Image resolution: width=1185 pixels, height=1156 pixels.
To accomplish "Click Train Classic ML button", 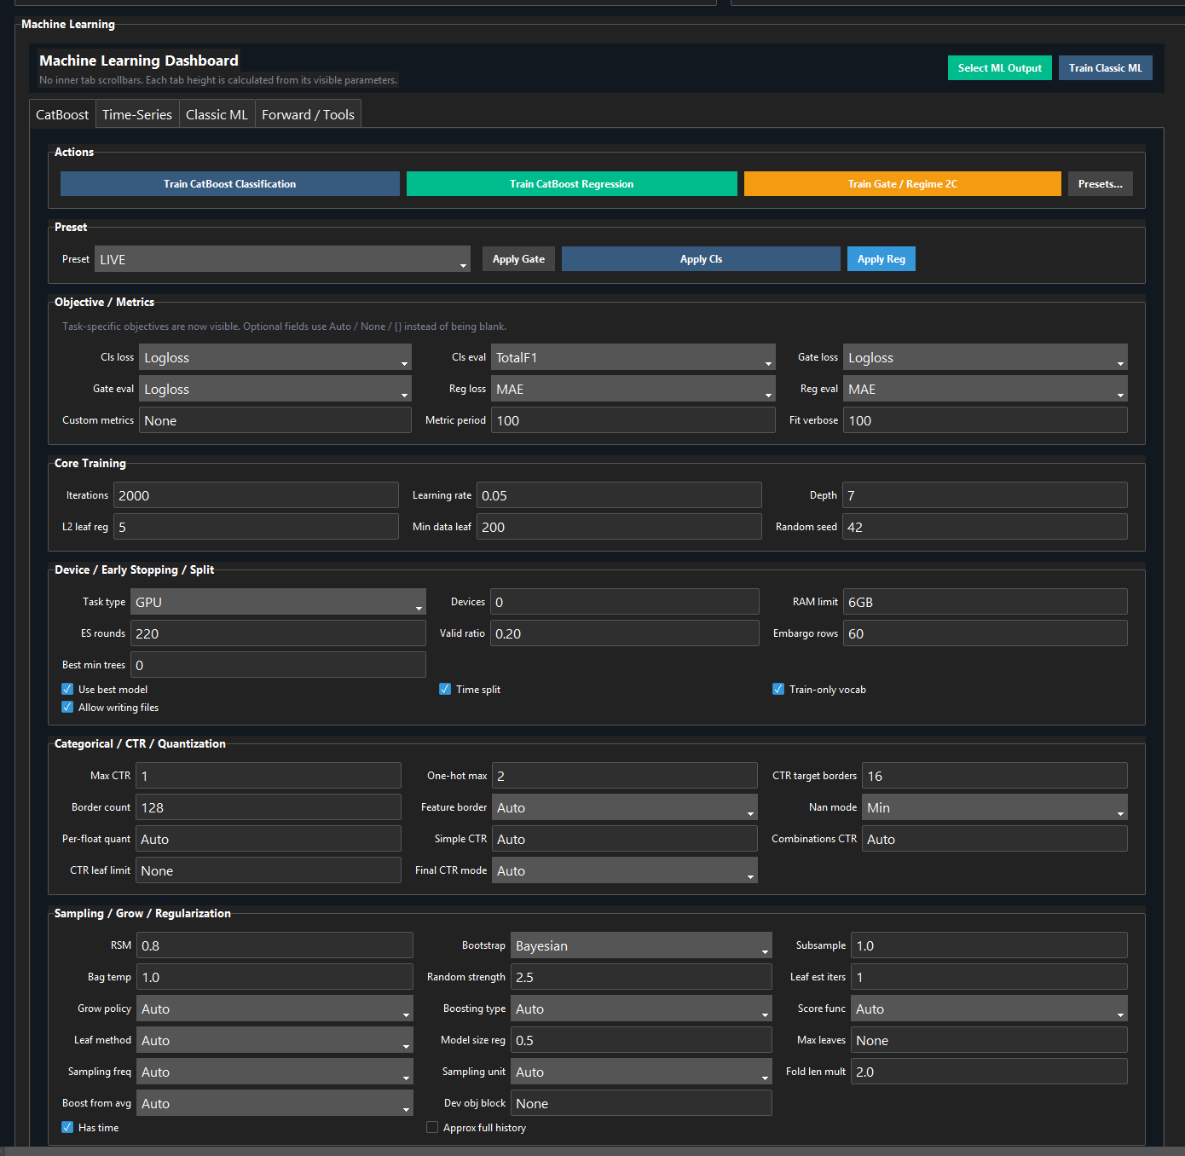I will click(x=1106, y=68).
